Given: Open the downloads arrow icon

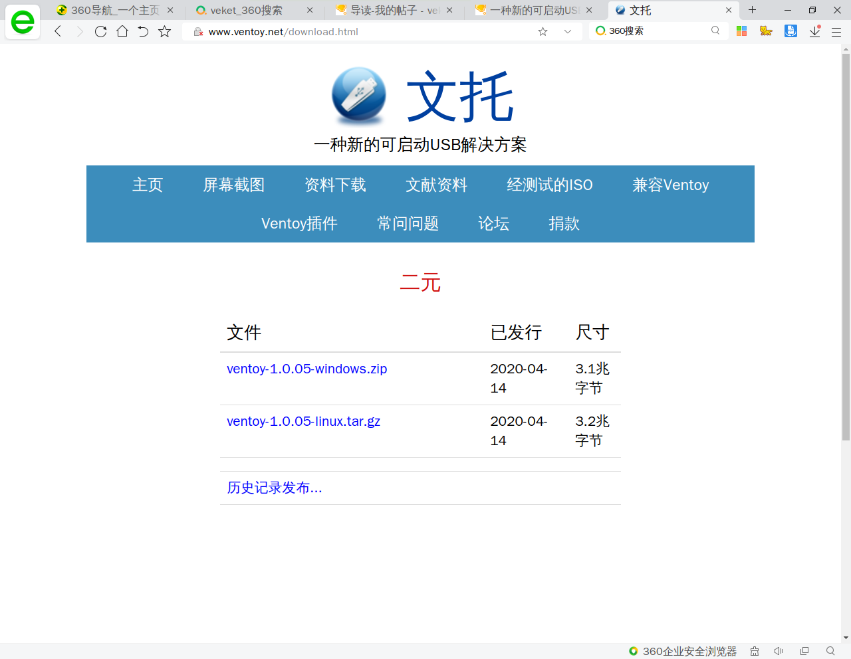Looking at the screenshot, I should (815, 31).
